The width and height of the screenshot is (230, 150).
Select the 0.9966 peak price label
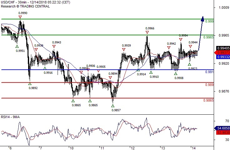click(150, 28)
